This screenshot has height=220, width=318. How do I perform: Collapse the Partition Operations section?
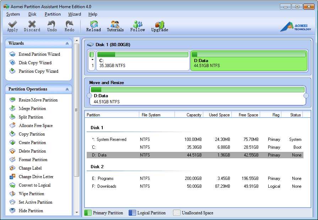pos(67,89)
